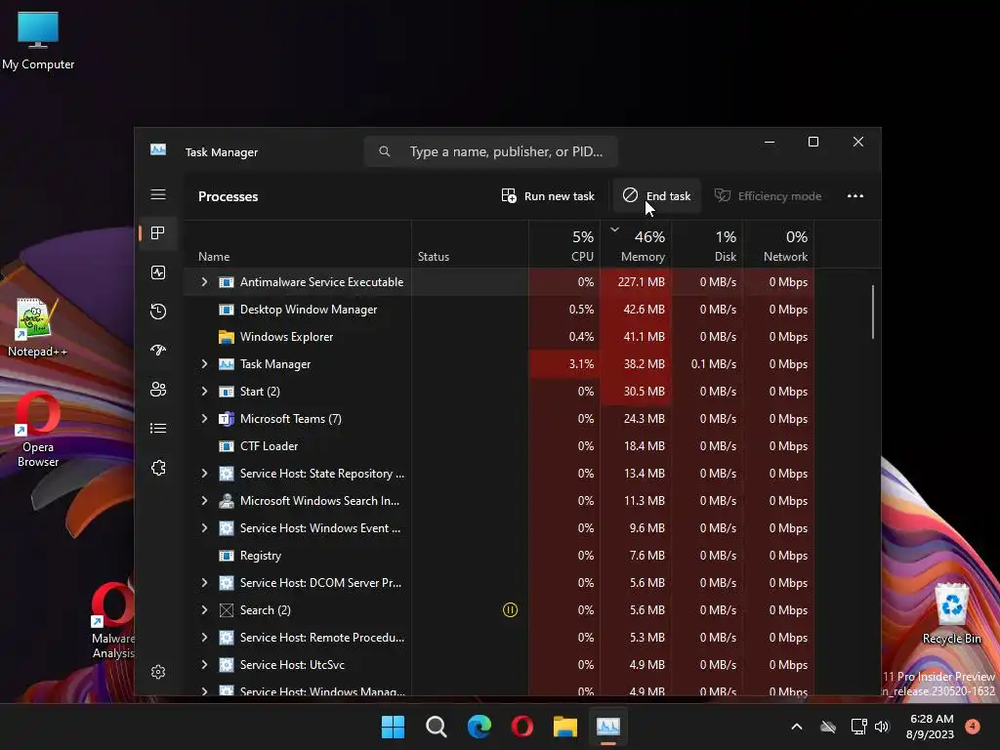Select the My Computer desktop icon

[38, 40]
